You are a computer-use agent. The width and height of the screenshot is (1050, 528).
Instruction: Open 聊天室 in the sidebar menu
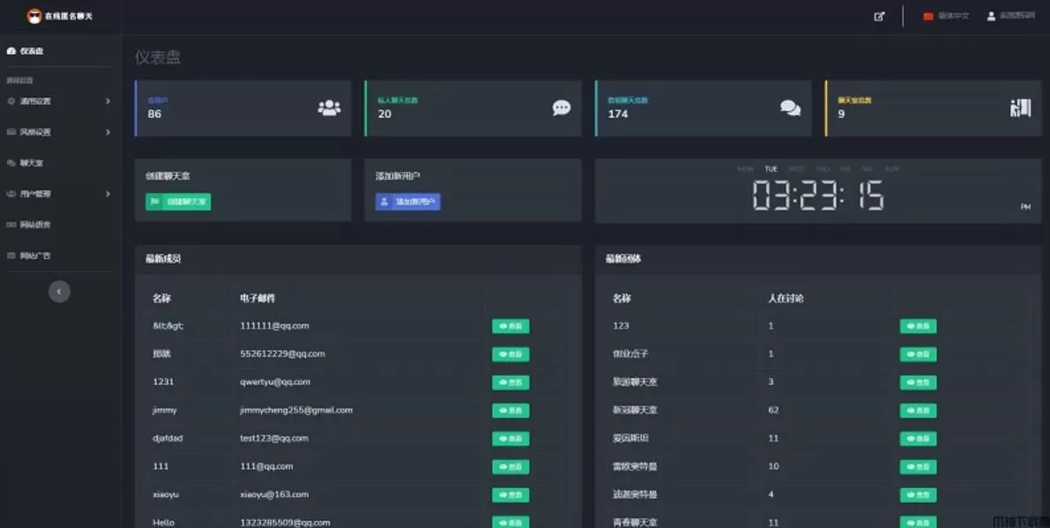point(32,163)
